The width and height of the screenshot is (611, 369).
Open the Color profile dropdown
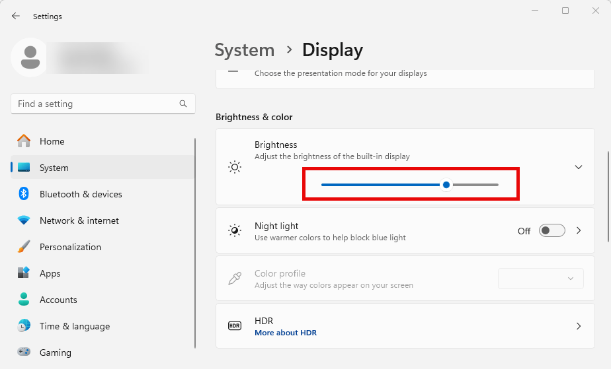[x=540, y=279]
